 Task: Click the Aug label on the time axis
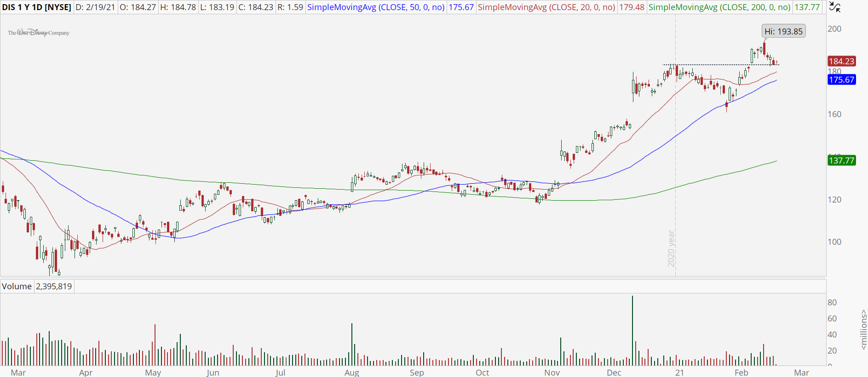352,372
